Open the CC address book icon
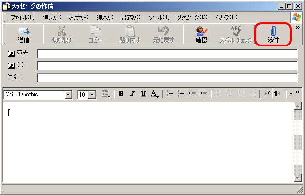The image size is (305, 195). click(11, 66)
